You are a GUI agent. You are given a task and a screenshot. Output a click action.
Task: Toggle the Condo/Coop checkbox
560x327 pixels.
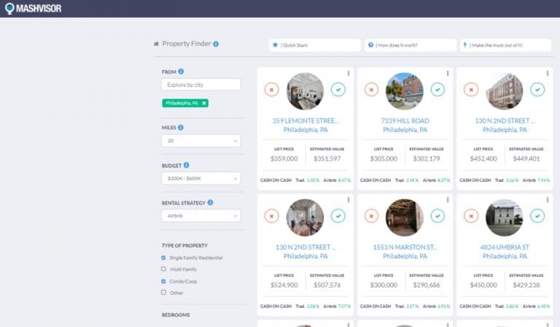click(163, 281)
